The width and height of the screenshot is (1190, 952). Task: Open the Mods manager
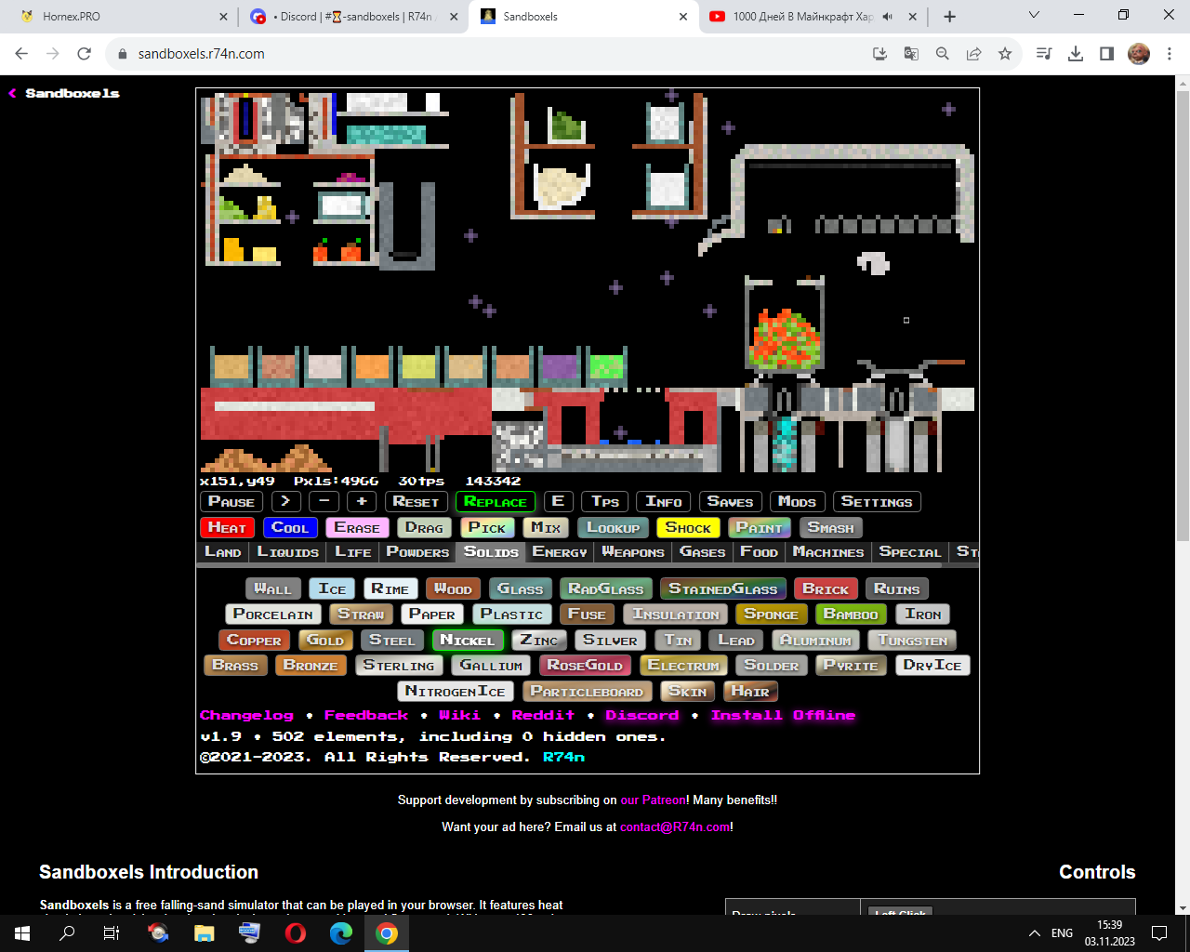tap(798, 502)
